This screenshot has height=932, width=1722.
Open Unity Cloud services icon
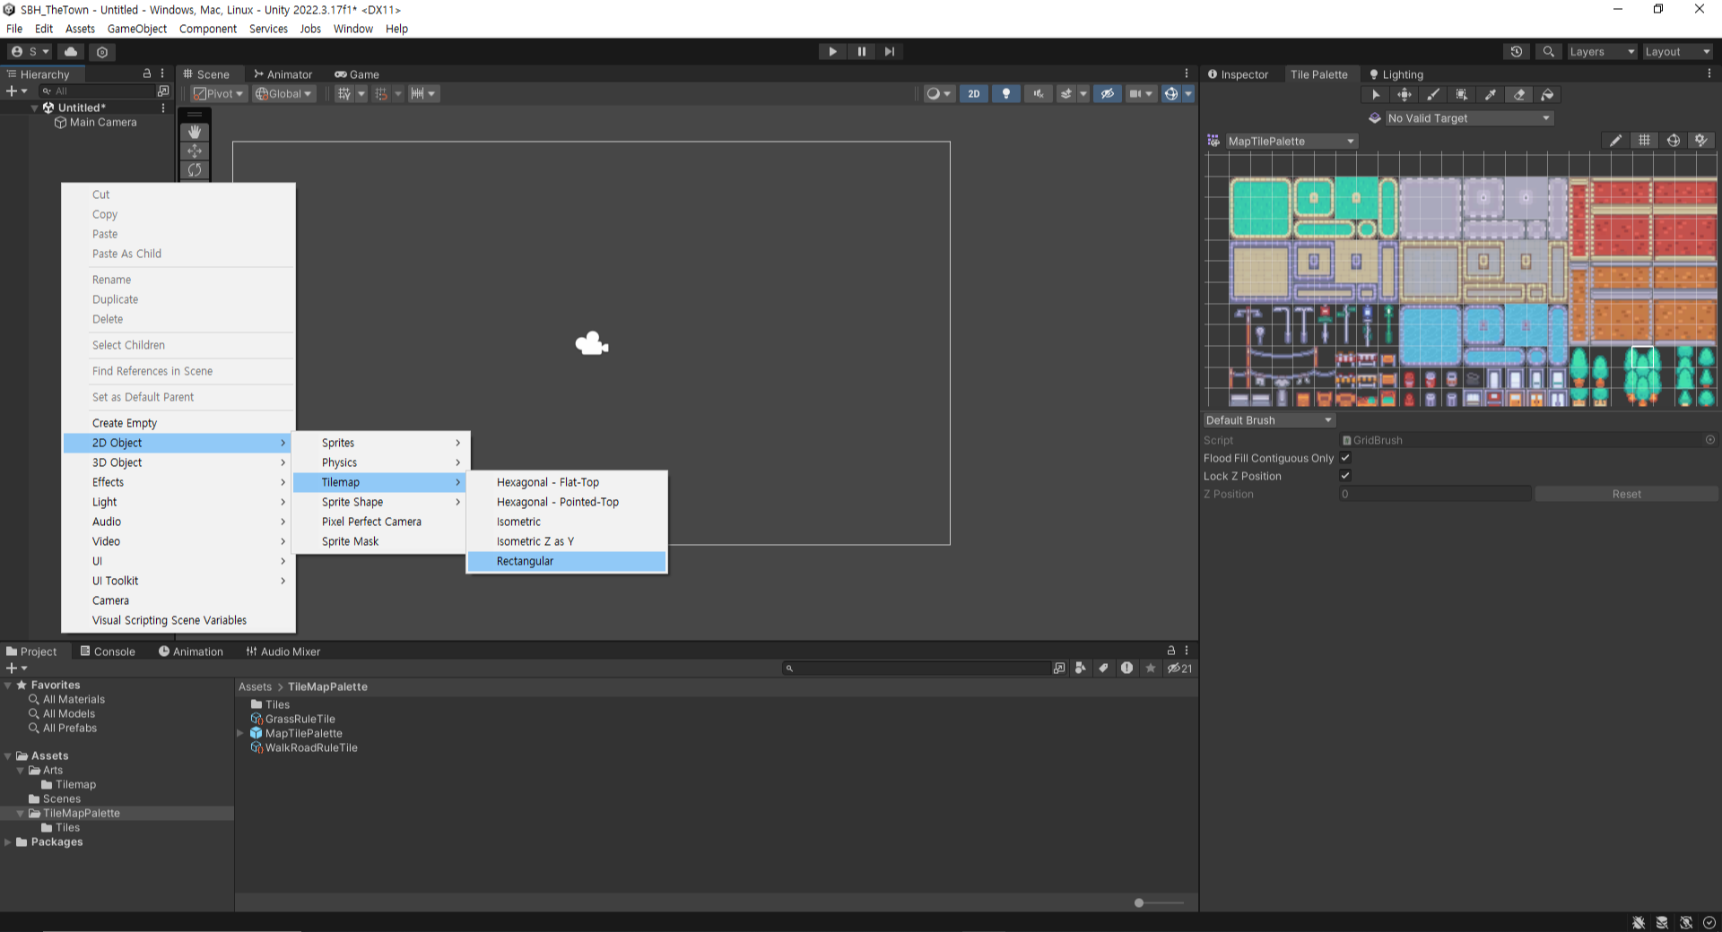(71, 52)
